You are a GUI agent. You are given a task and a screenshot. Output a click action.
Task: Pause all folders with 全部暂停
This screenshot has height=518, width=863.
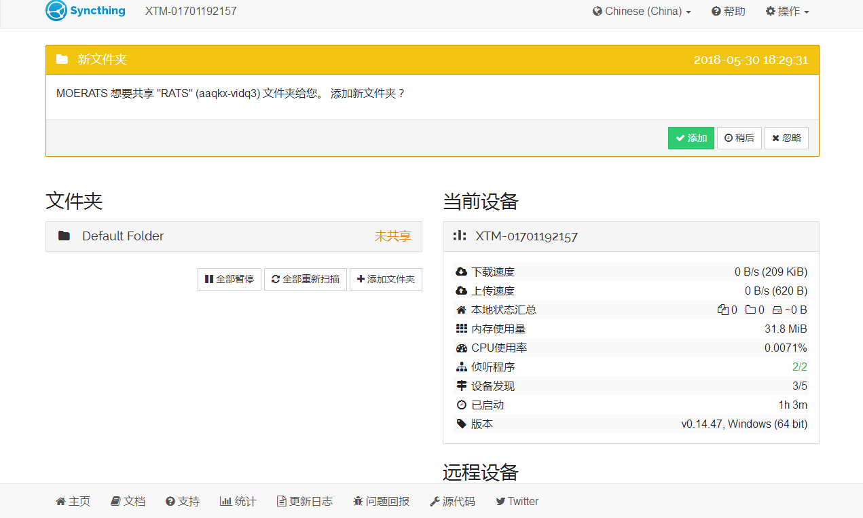point(229,279)
